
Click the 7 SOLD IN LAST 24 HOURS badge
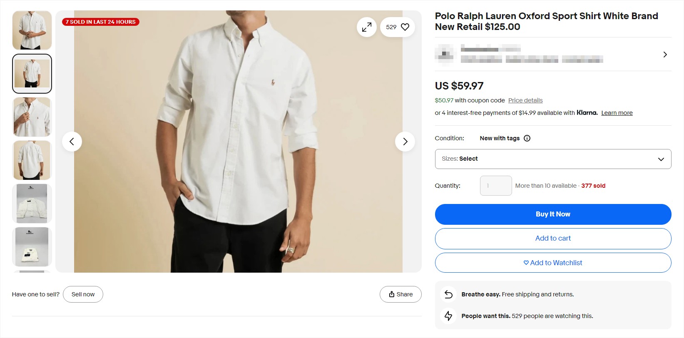pos(100,22)
